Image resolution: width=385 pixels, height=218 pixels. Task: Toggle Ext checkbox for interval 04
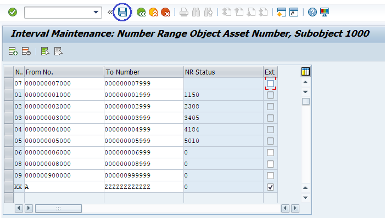pos(270,130)
